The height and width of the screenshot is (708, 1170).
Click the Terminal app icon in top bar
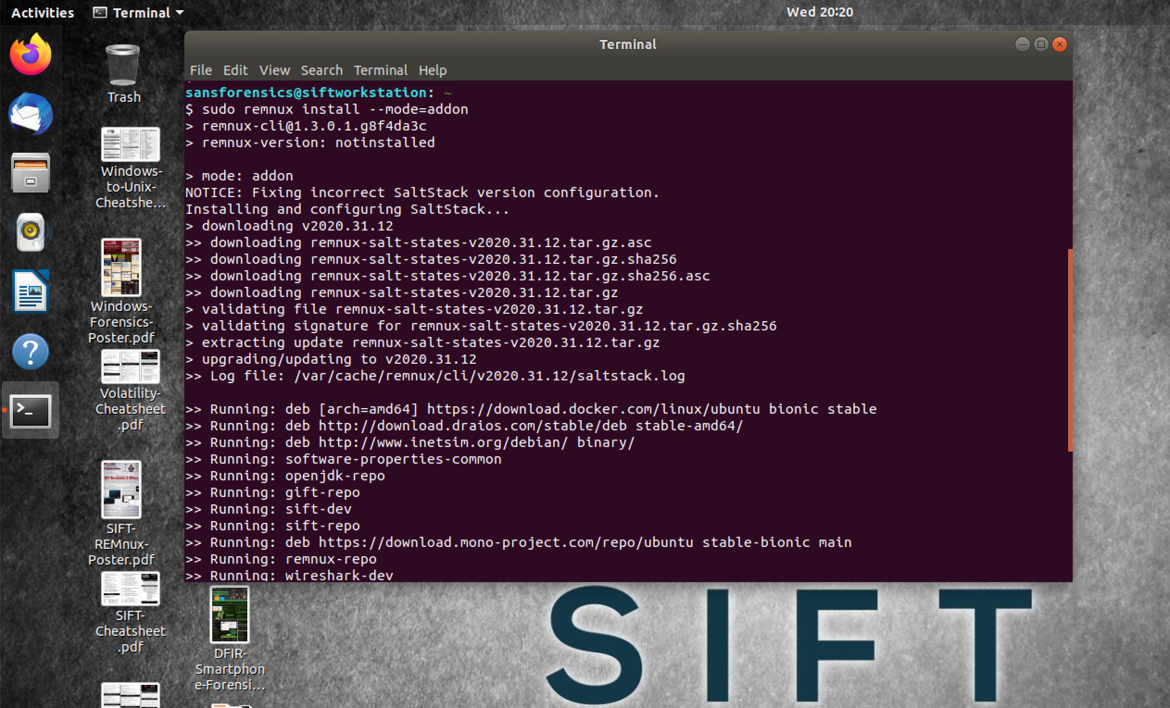[100, 12]
